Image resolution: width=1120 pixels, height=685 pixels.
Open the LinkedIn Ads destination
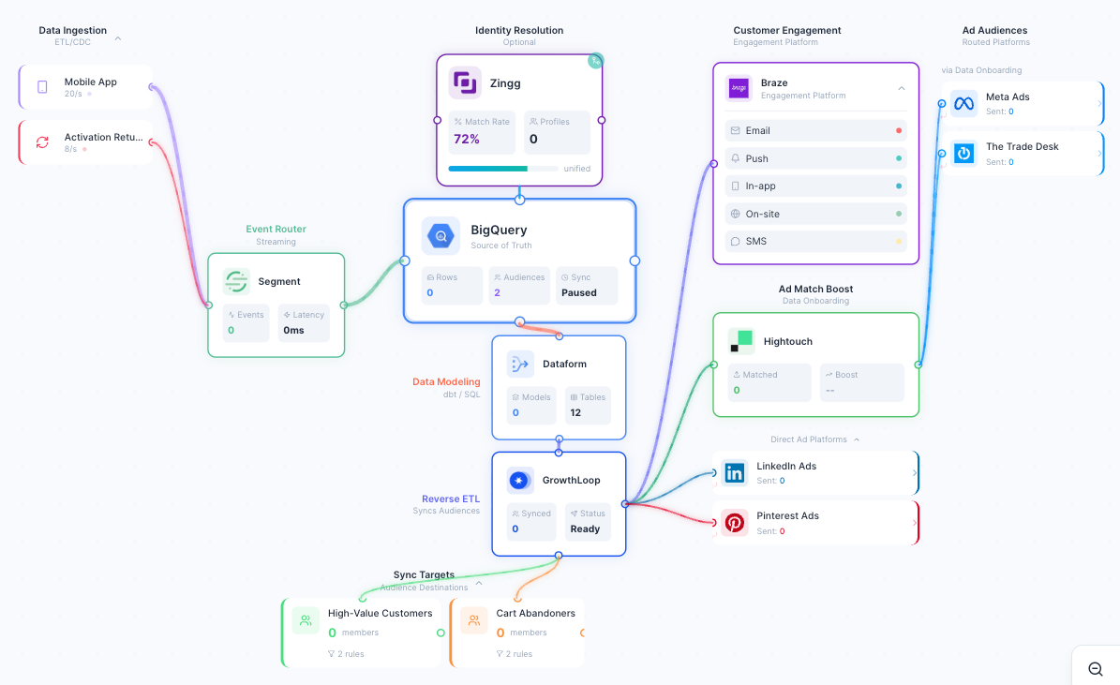click(x=815, y=472)
